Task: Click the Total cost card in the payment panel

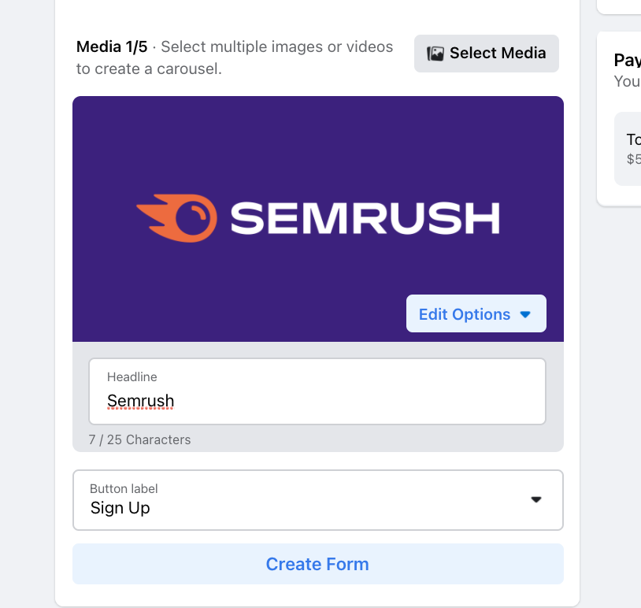Action: 630,148
